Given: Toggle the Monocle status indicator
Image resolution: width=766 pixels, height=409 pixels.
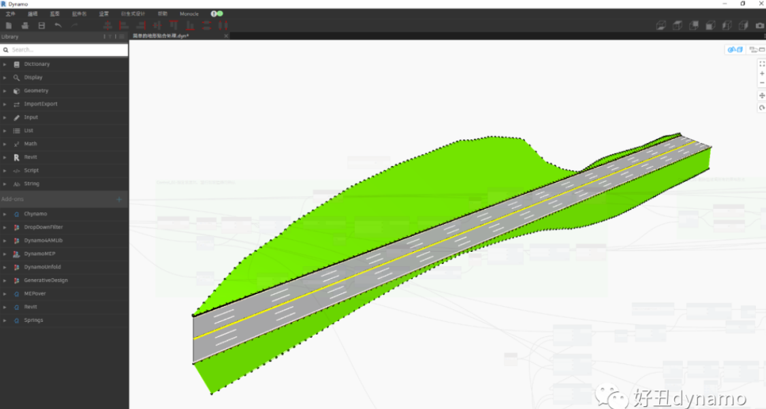Looking at the screenshot, I should 217,14.
